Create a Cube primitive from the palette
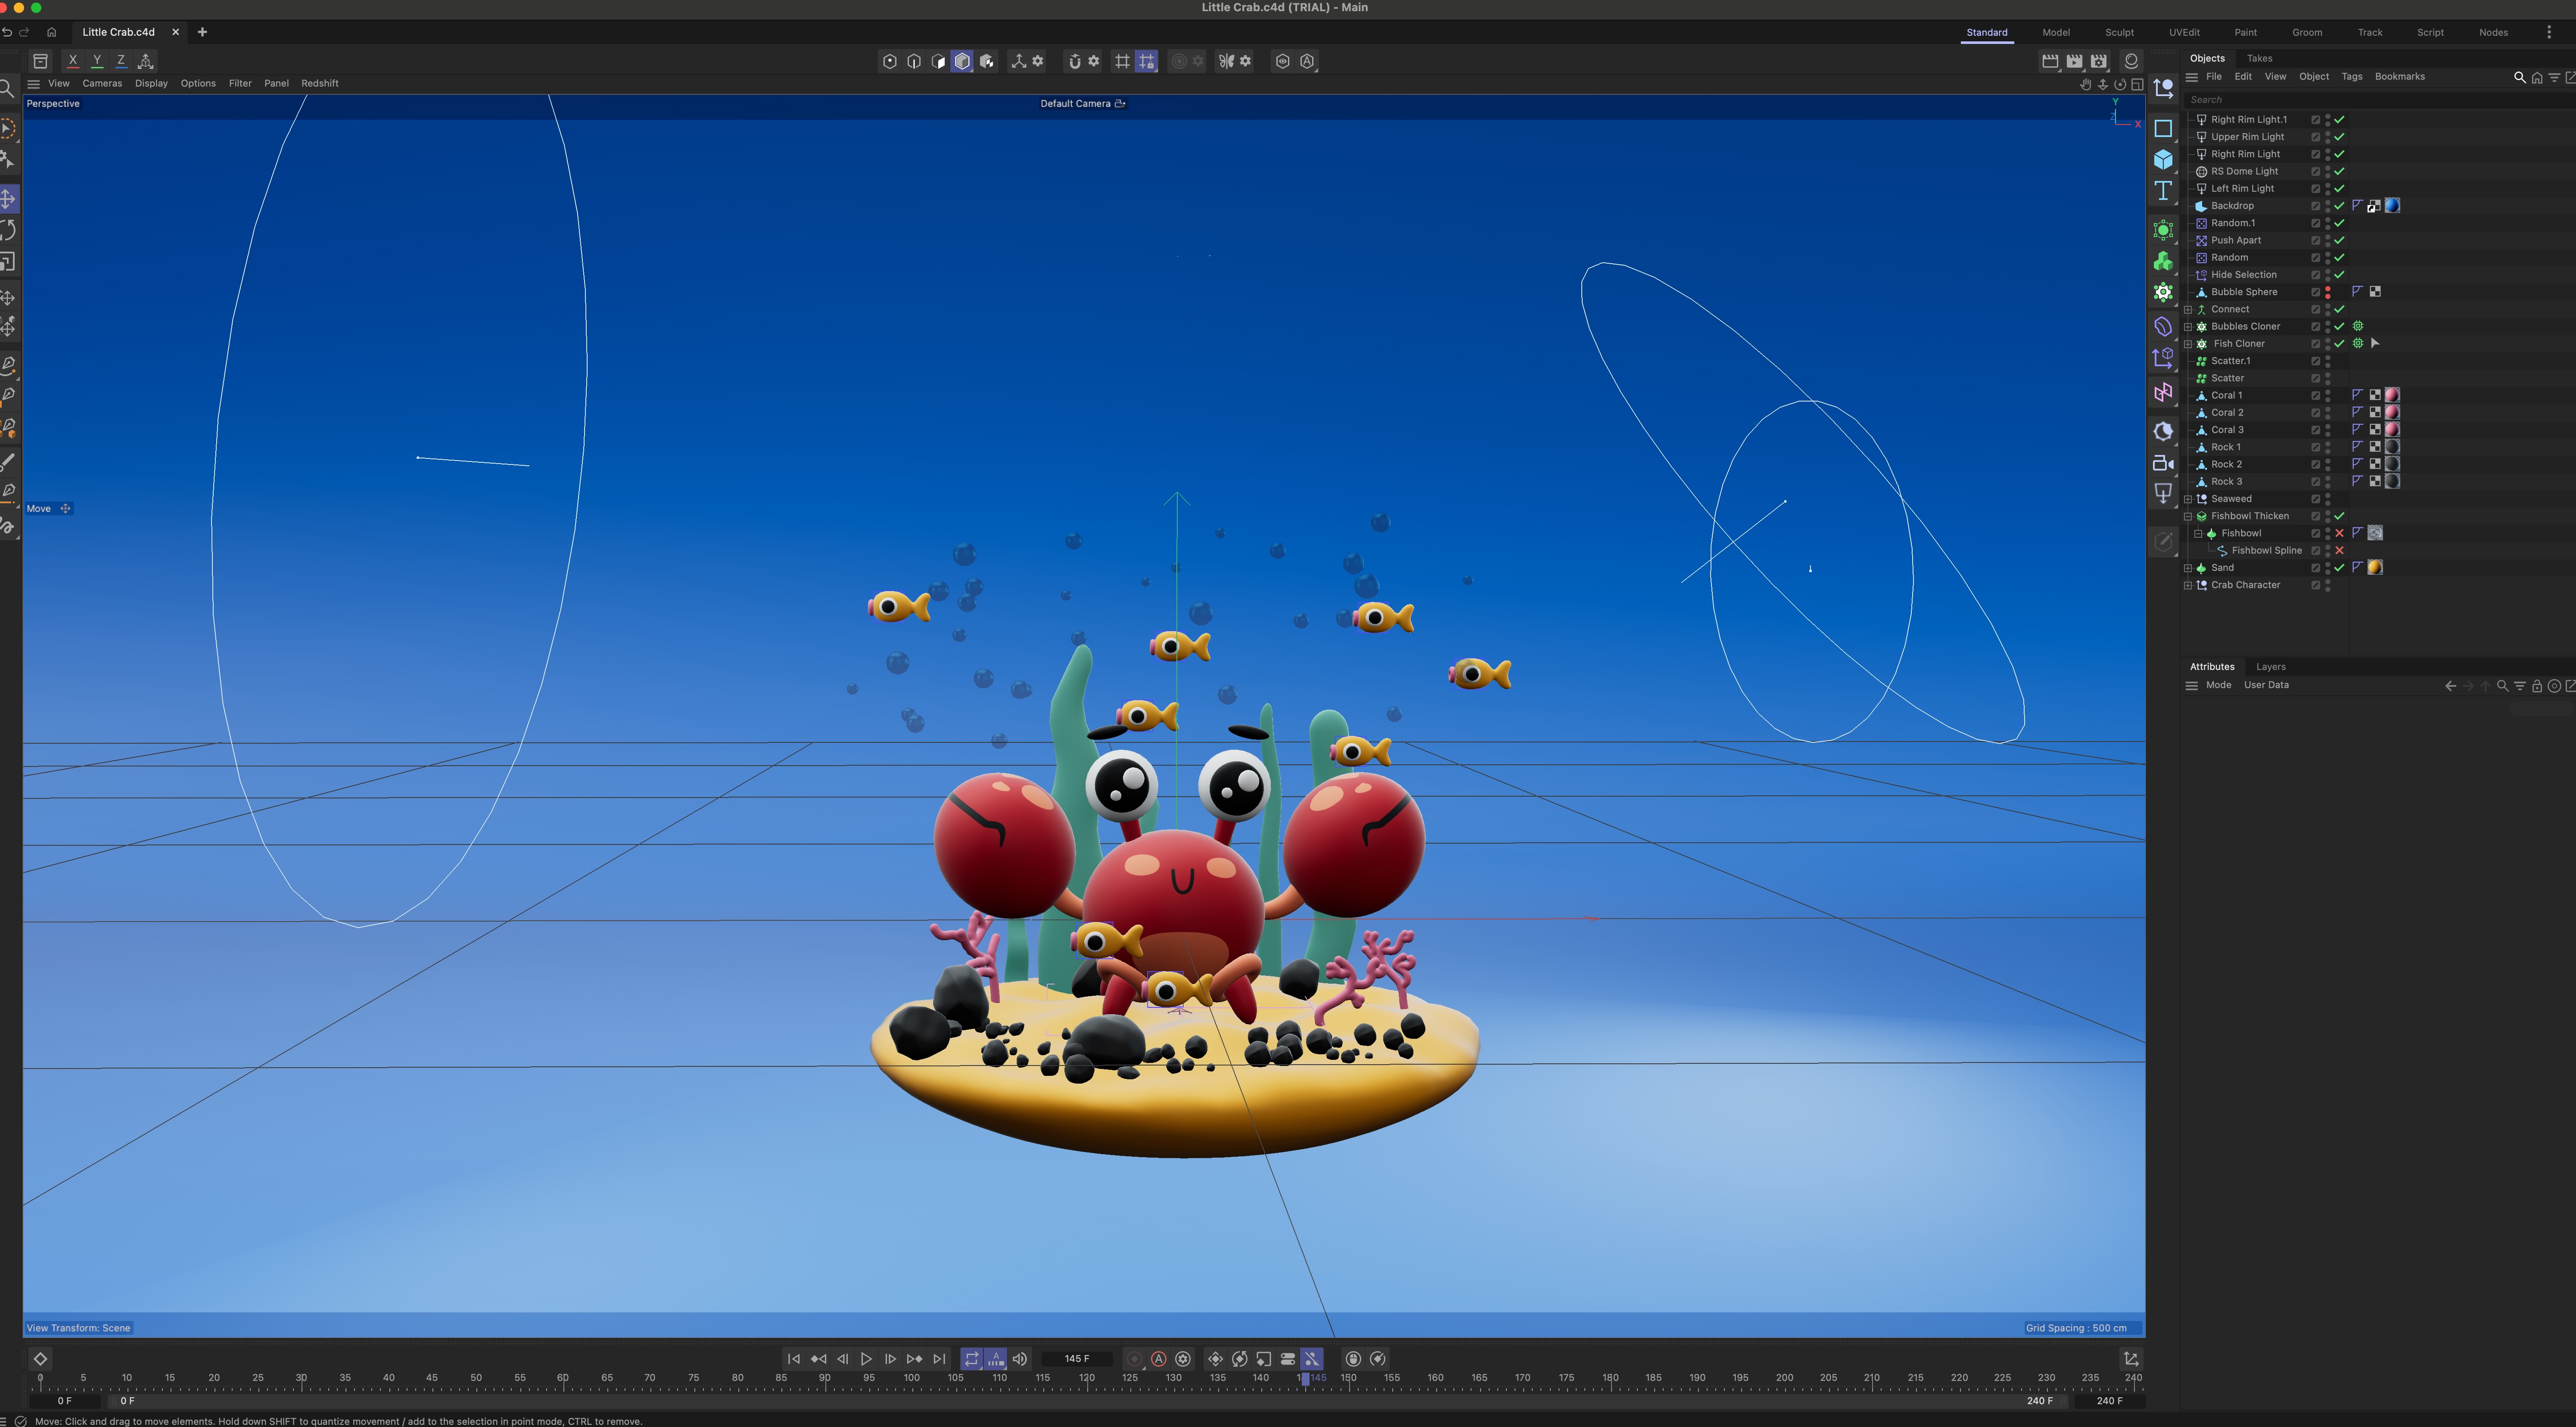The image size is (2576, 1427). click(2163, 159)
